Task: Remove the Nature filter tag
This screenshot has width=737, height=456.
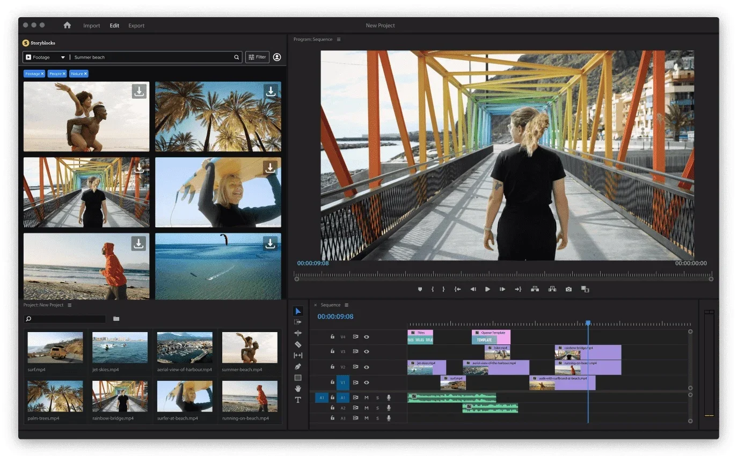Action: click(x=85, y=73)
